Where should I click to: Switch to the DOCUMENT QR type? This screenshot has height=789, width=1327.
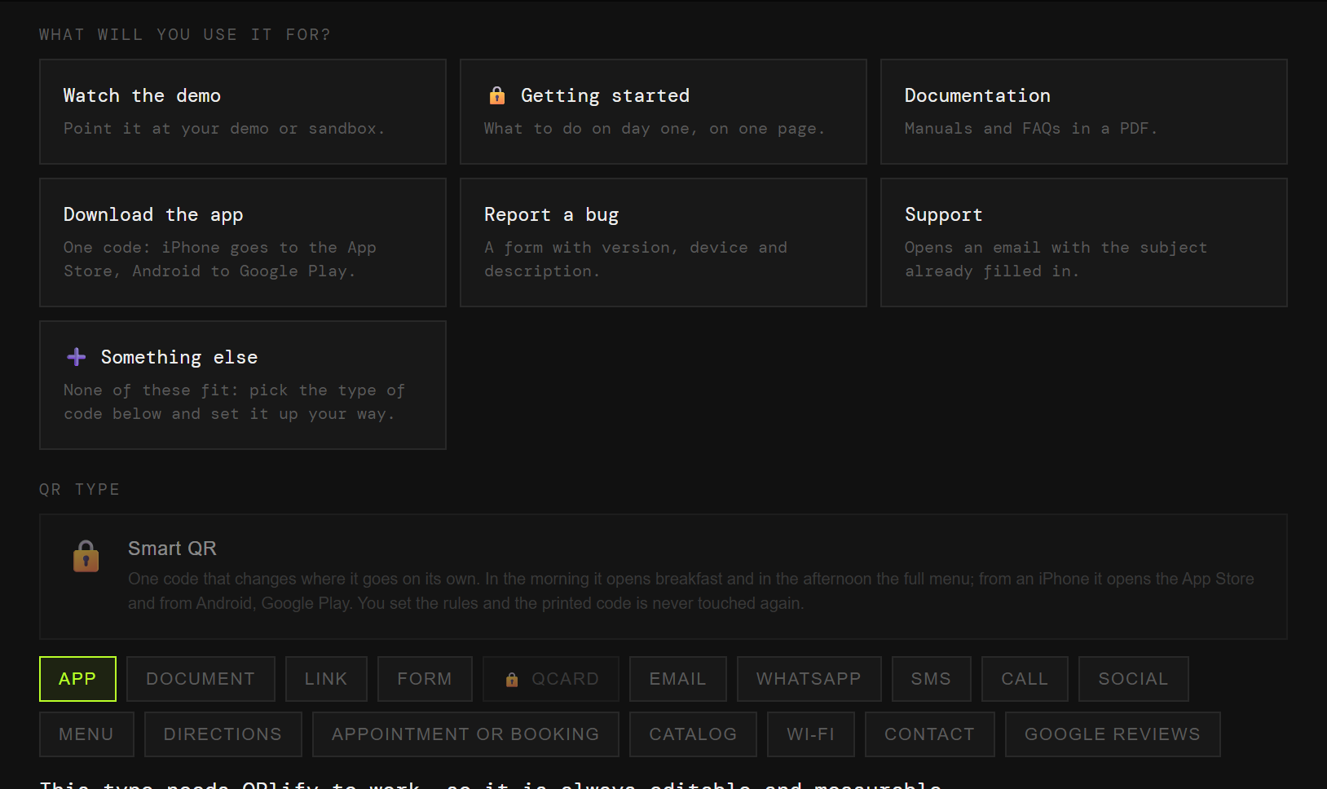201,679
